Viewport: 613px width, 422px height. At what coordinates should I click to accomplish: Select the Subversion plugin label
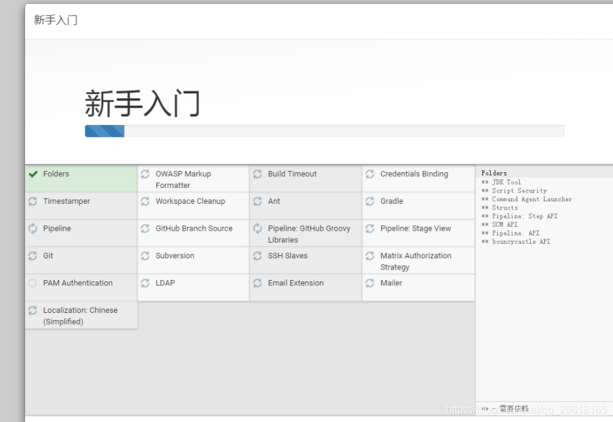pyautogui.click(x=175, y=256)
